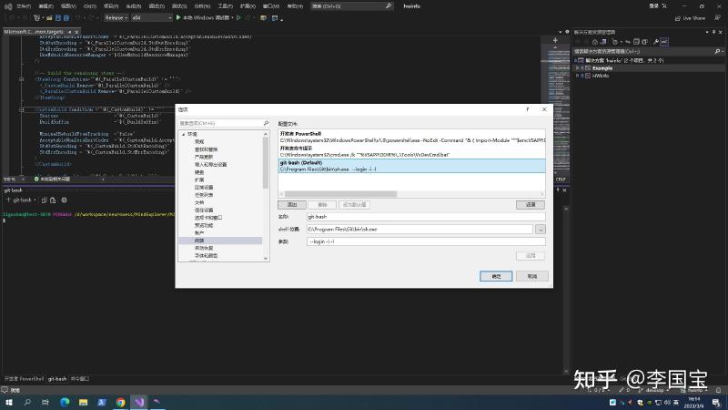Screen dimensions: 728x410
Task: Click the 参数 arguments input field
Action: point(419,241)
